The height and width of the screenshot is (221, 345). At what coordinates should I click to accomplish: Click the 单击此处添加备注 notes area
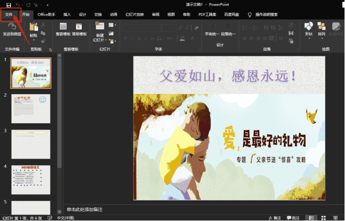85,210
